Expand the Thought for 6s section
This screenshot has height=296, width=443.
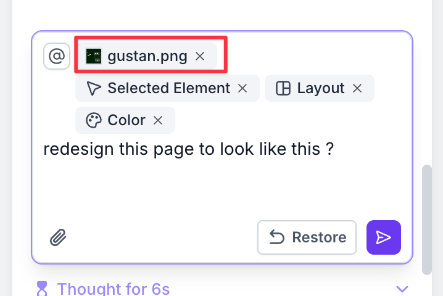click(402, 289)
